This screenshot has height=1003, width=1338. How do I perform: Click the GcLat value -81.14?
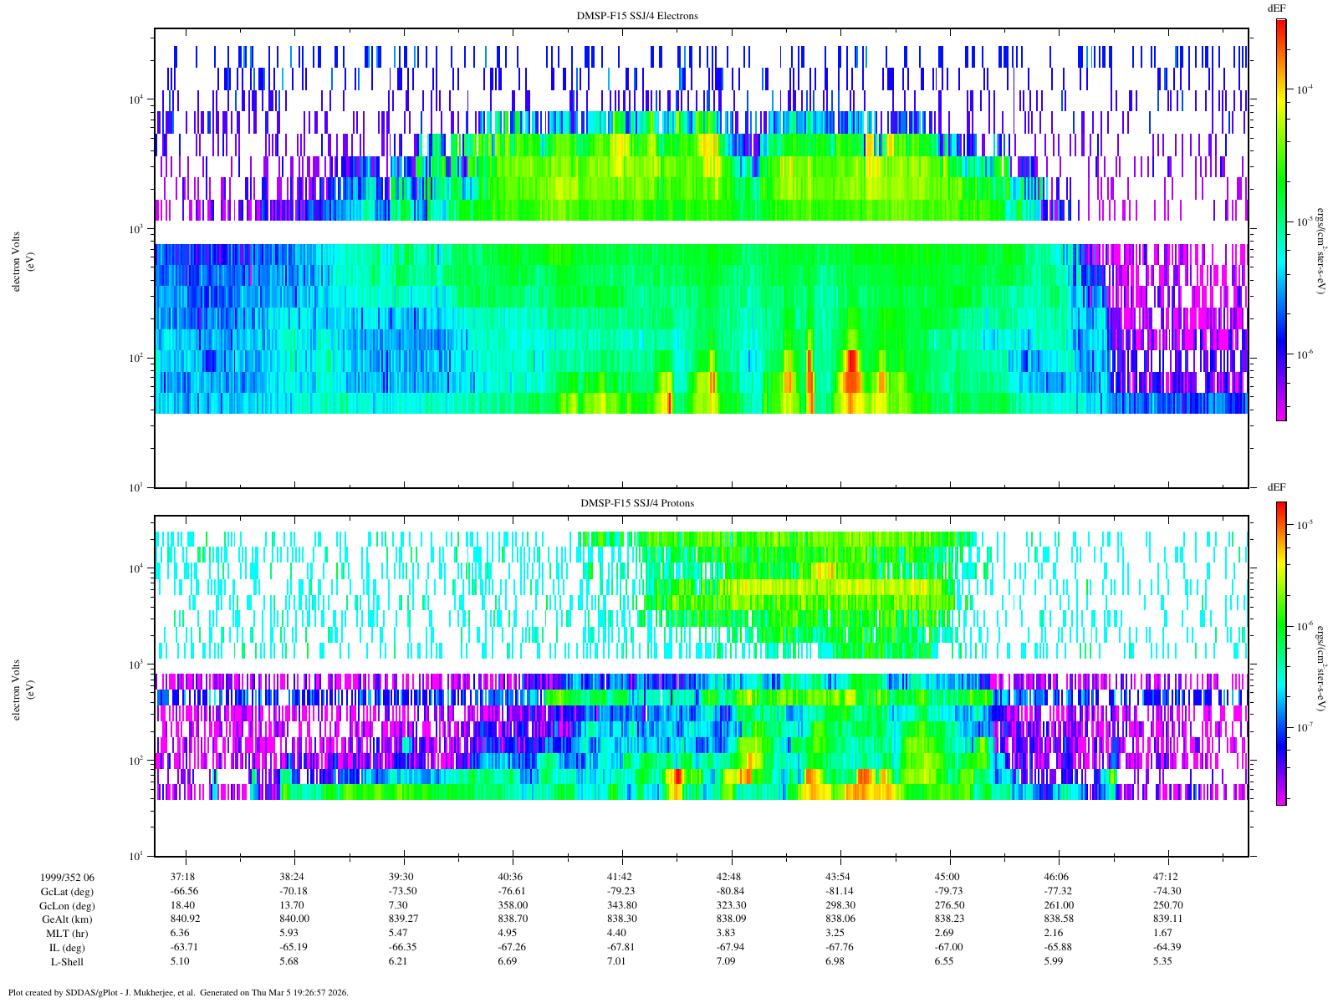pos(840,891)
